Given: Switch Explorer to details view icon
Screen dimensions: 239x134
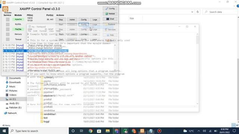Looking at the screenshot, I should click(233, 125).
